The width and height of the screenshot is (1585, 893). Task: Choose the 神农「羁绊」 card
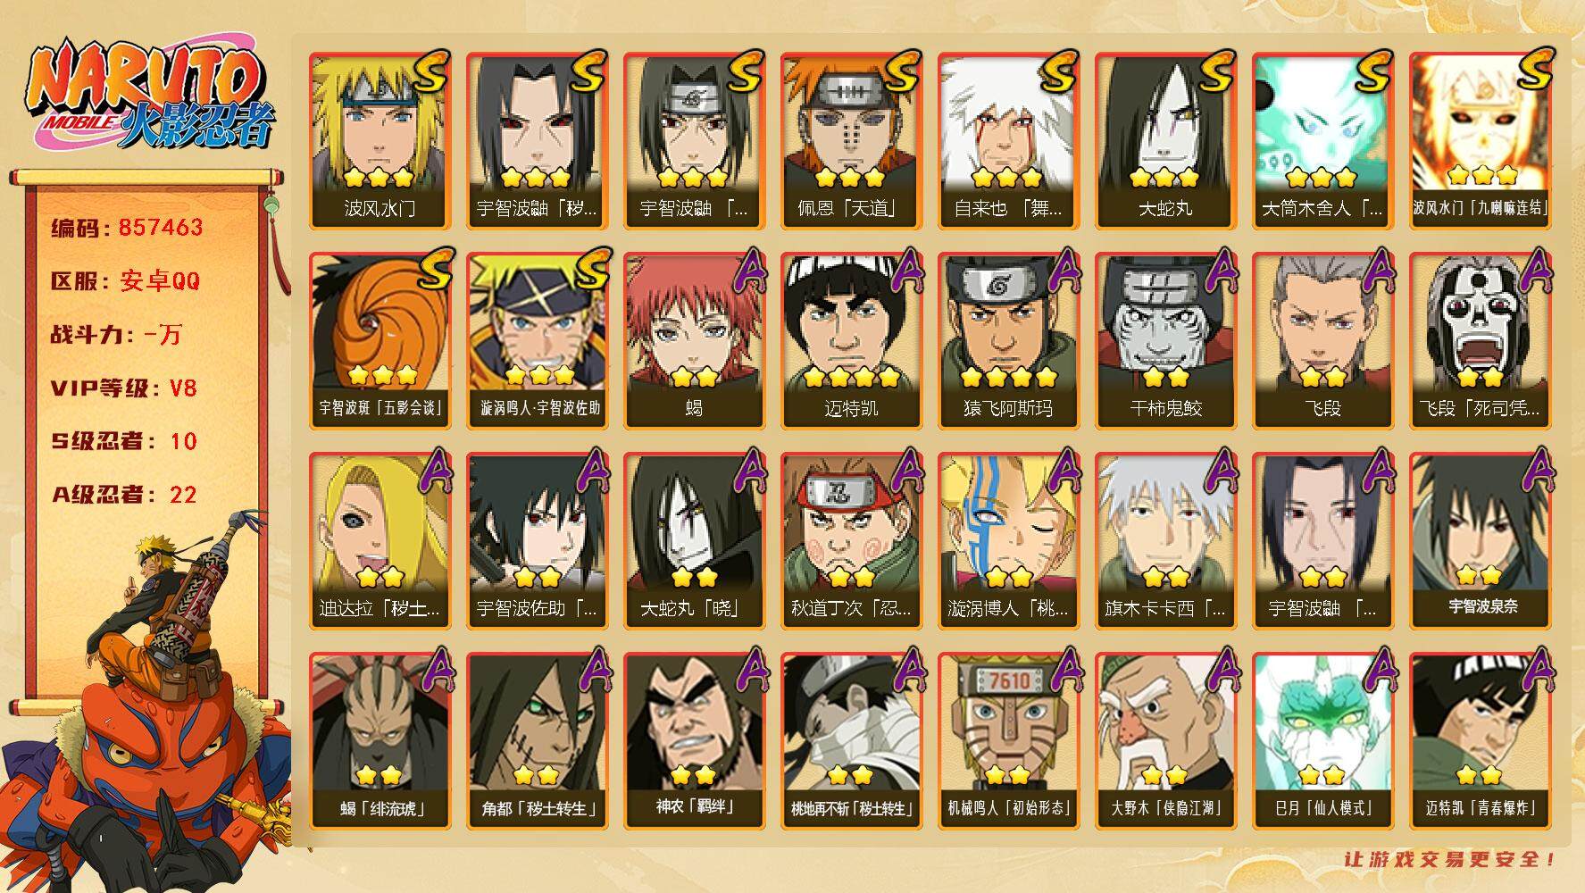pos(695,741)
